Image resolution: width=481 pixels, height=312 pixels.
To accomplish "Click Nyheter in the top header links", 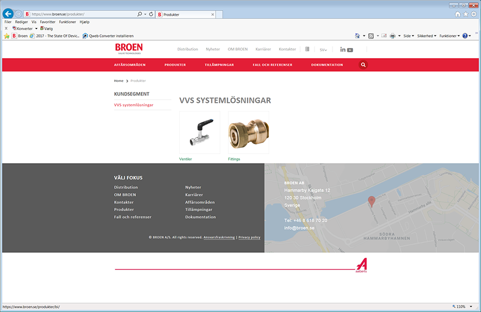I will [213, 49].
